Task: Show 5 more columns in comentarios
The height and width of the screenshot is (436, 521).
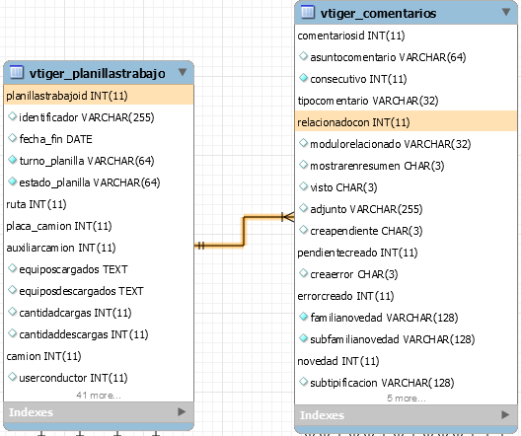Action: click(x=406, y=398)
